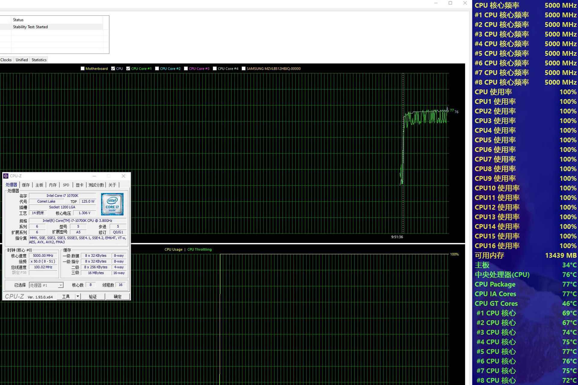
Task: Click the 确定 button
Action: 118,297
